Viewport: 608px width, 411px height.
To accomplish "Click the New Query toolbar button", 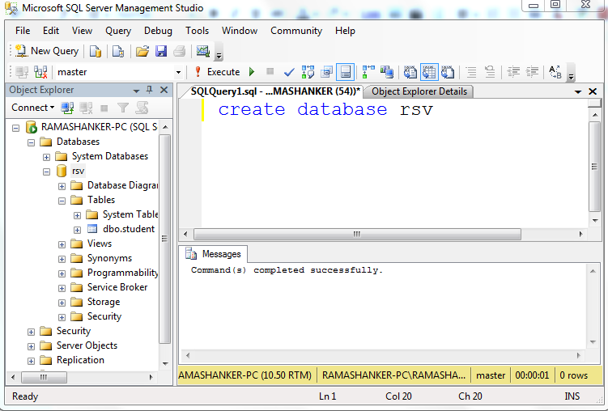I will (x=47, y=51).
